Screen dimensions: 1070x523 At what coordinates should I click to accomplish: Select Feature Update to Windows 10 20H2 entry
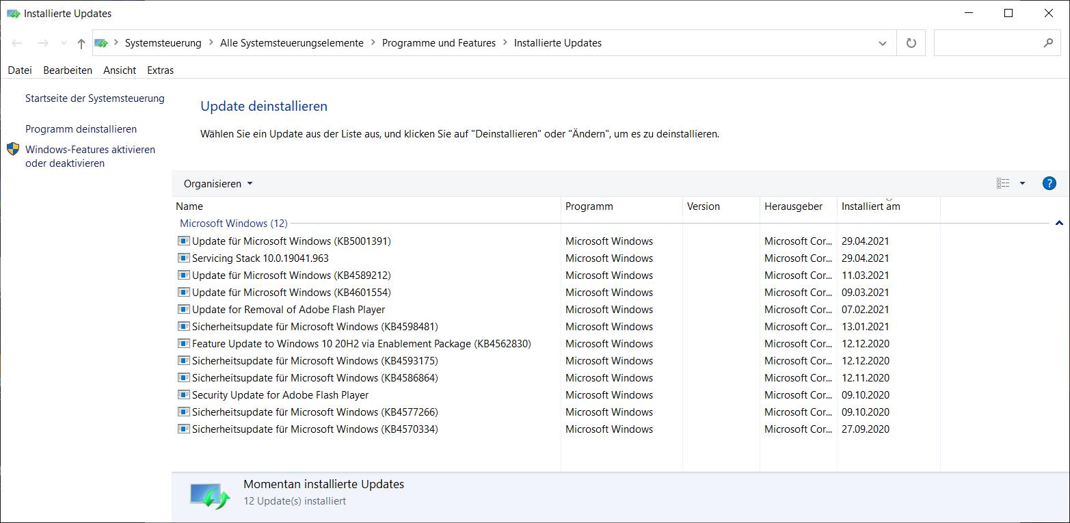362,344
